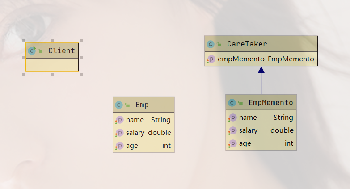Click the CareTaker class icon

pyautogui.click(x=210, y=44)
